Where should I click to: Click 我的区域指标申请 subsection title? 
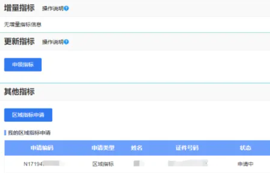click(x=29, y=133)
